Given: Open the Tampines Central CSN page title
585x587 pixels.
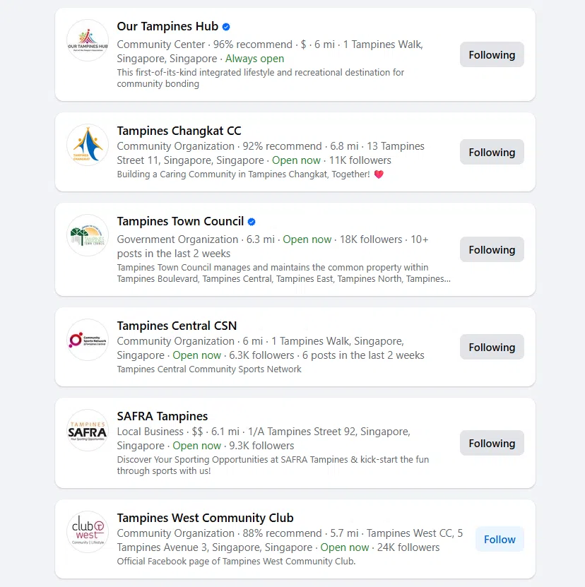Looking at the screenshot, I should (177, 326).
